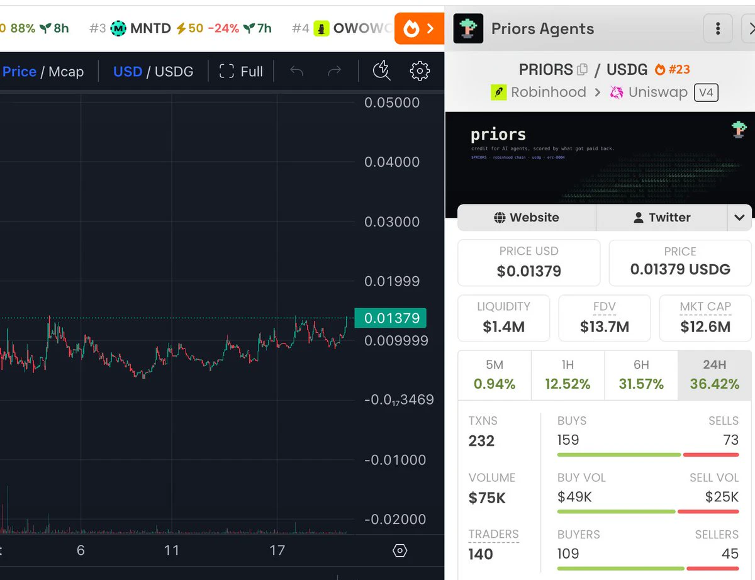Screen dimensions: 755x580
Task: Set chart quote currency to USD
Action: (x=128, y=72)
